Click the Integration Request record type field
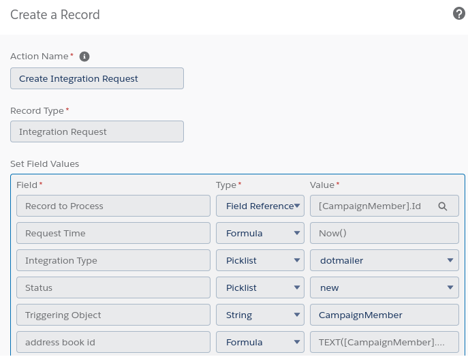Image resolution: width=468 pixels, height=359 pixels. [x=97, y=131]
